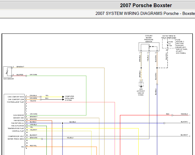
Task: Click arrowhead on the YEL wire to Computer Data Lines
Action: tap(63, 97)
